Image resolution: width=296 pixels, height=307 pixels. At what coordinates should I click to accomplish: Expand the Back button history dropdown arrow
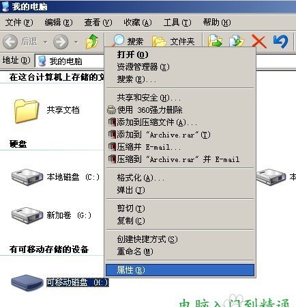[46, 42]
